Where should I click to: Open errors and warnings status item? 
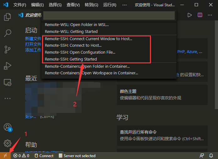21,156
